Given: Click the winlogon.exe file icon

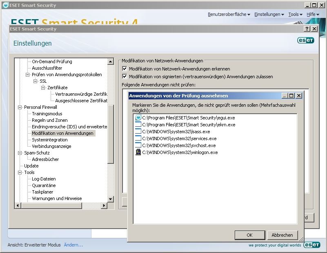Looking at the screenshot, I should pyautogui.click(x=138, y=152).
